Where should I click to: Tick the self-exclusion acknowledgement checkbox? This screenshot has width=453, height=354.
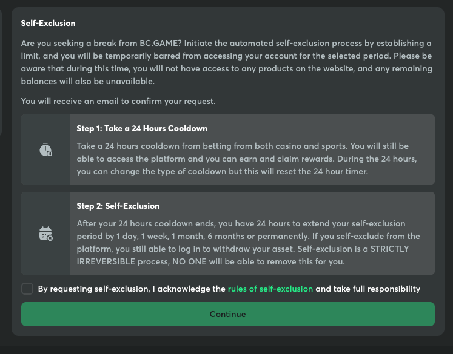coord(27,289)
